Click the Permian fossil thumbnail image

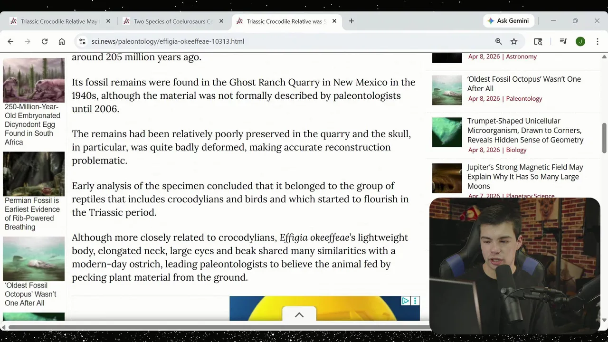pos(34,174)
